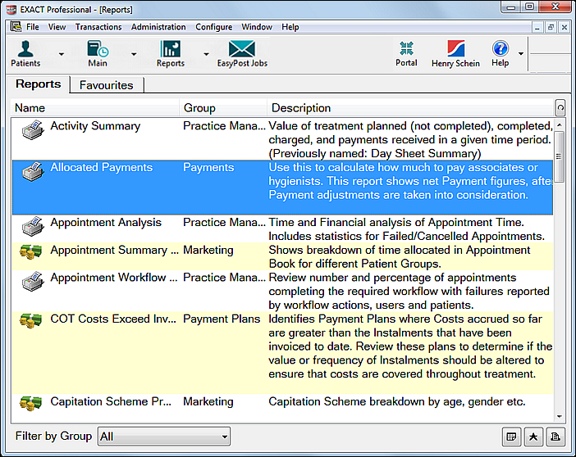Switch to the Favourites tab
Screen dimensions: 576x457
click(x=107, y=85)
